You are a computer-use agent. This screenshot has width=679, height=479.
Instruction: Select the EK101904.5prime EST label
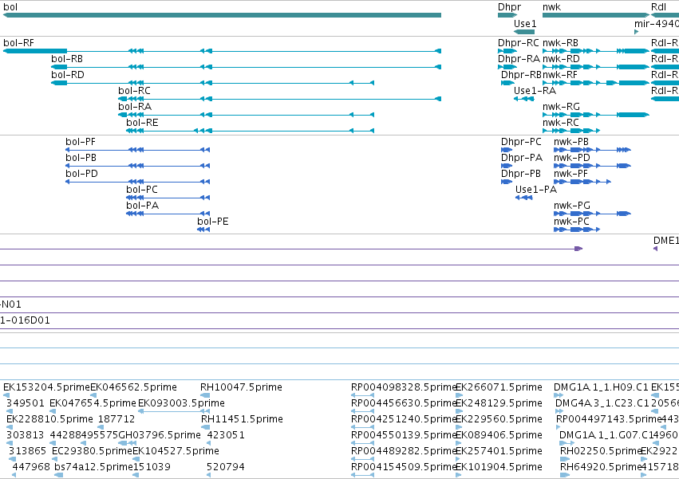(x=499, y=467)
